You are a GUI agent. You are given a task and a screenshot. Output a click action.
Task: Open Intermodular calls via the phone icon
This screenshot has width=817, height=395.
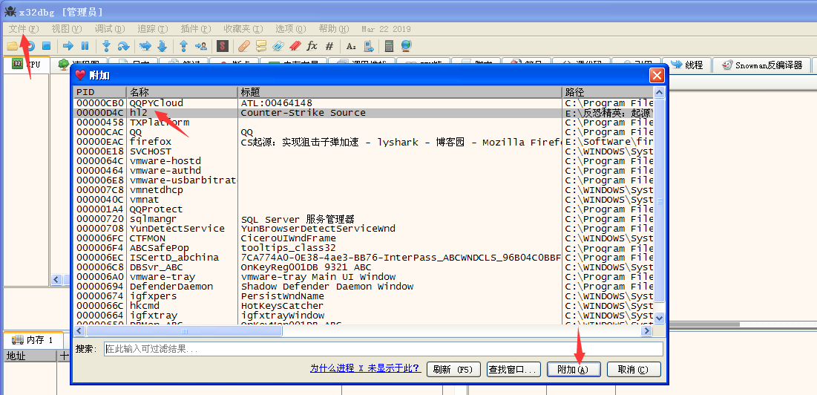pyautogui.click(x=368, y=46)
